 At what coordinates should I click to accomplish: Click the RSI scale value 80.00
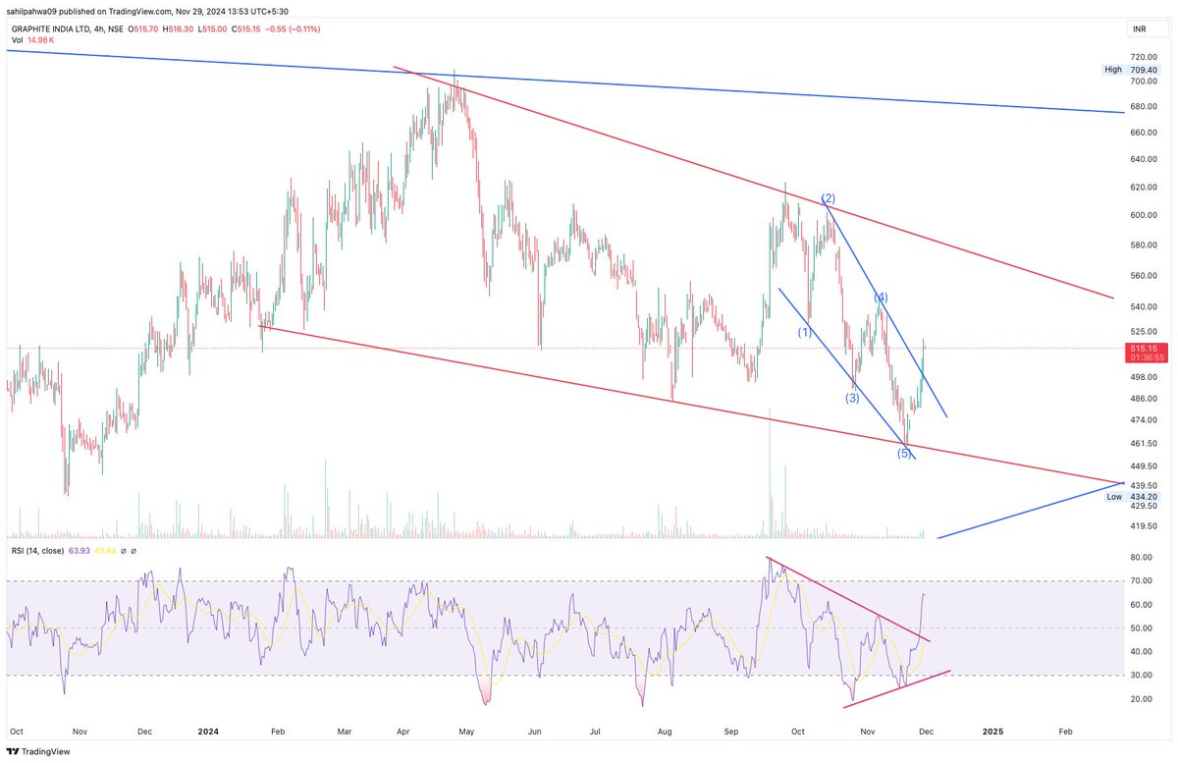(1141, 557)
